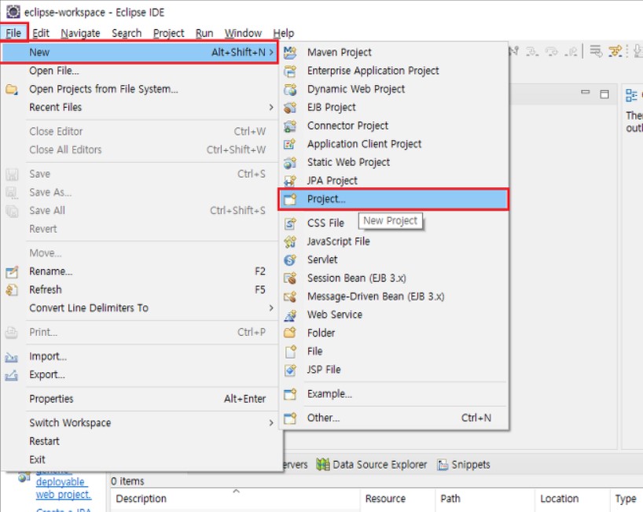The width and height of the screenshot is (643, 512).
Task: Choose Other... in the New submenu
Action: click(x=394, y=418)
